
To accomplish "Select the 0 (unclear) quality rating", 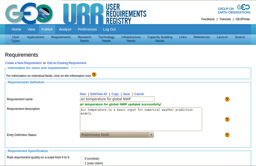I will (82, 158).
